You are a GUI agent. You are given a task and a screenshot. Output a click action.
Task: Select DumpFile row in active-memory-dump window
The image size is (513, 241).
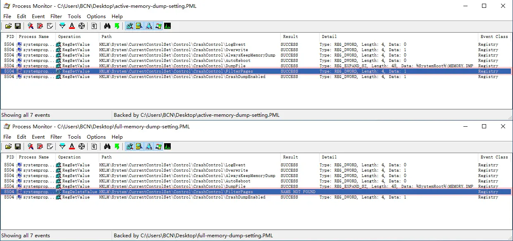[256, 66]
